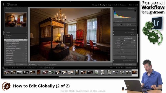Click the main window display icon
The width and height of the screenshot is (166, 93).
4,68
